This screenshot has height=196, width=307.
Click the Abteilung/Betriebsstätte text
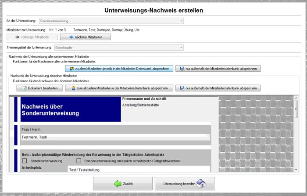(141, 105)
